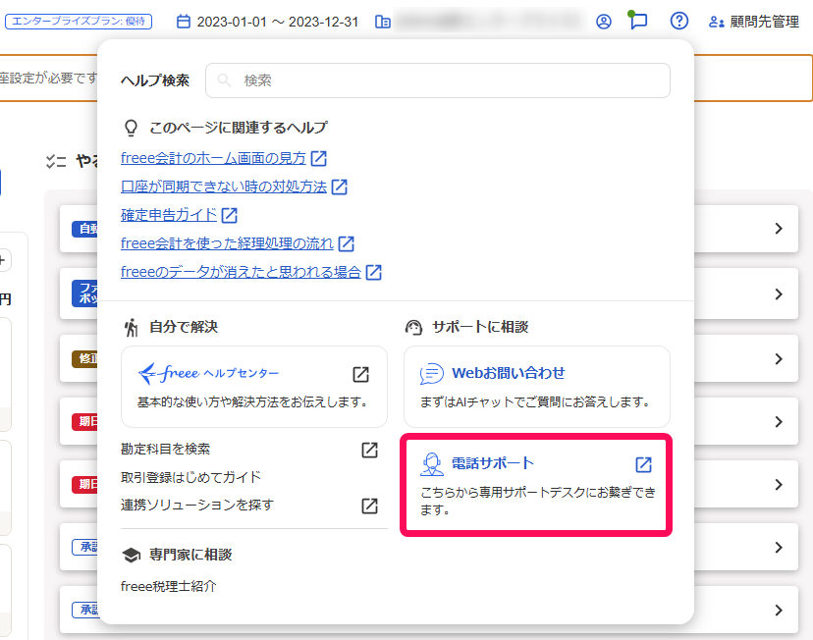Expand the second red 期日 task row chevron
The height and width of the screenshot is (640, 813).
click(x=779, y=485)
